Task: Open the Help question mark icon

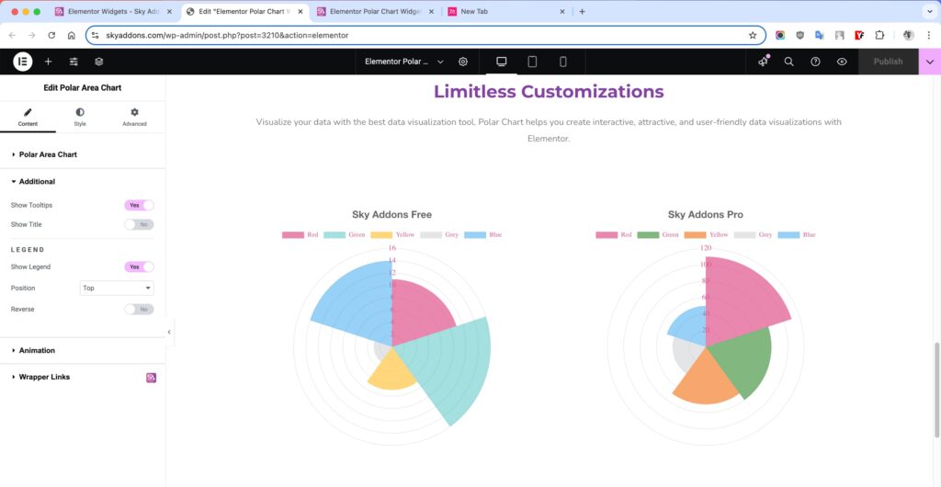Action: point(816,62)
